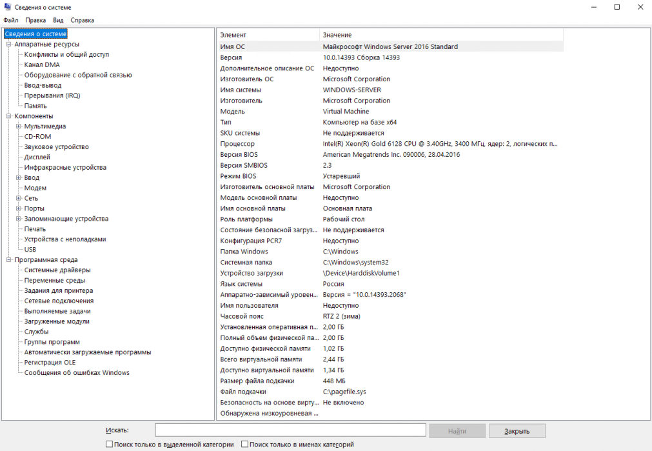Viewport: 652px width, 451px height.
Task: Expand the 'Ввод' tree node
Action: click(18, 177)
